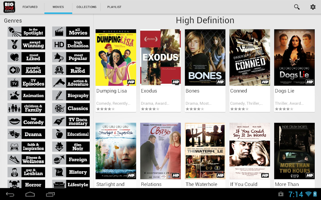Switch to the Featured tab
The height and width of the screenshot is (200, 321).
click(x=30, y=7)
